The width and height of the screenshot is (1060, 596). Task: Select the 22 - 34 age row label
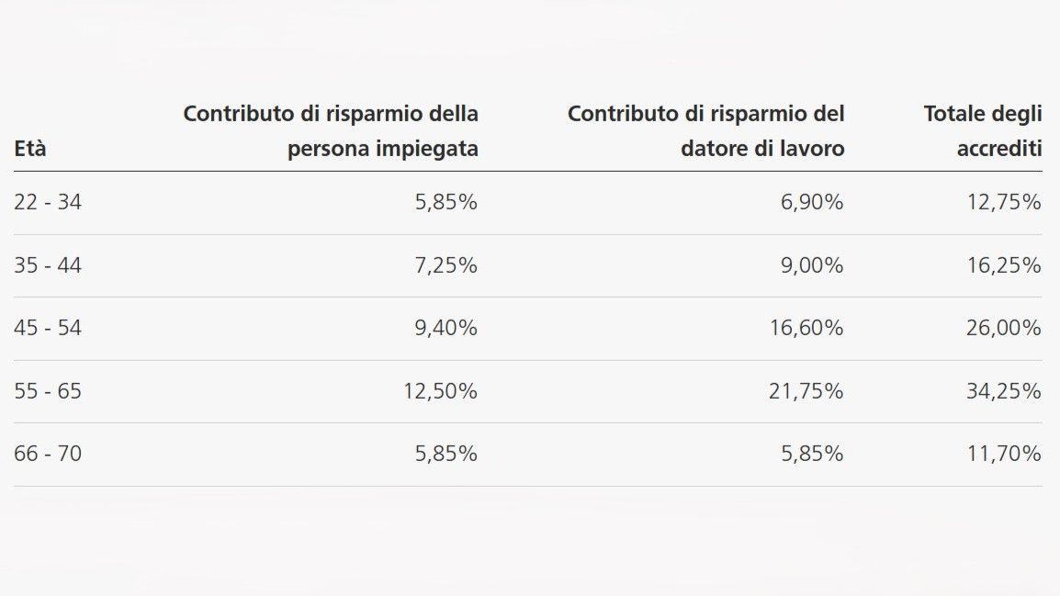(x=48, y=202)
